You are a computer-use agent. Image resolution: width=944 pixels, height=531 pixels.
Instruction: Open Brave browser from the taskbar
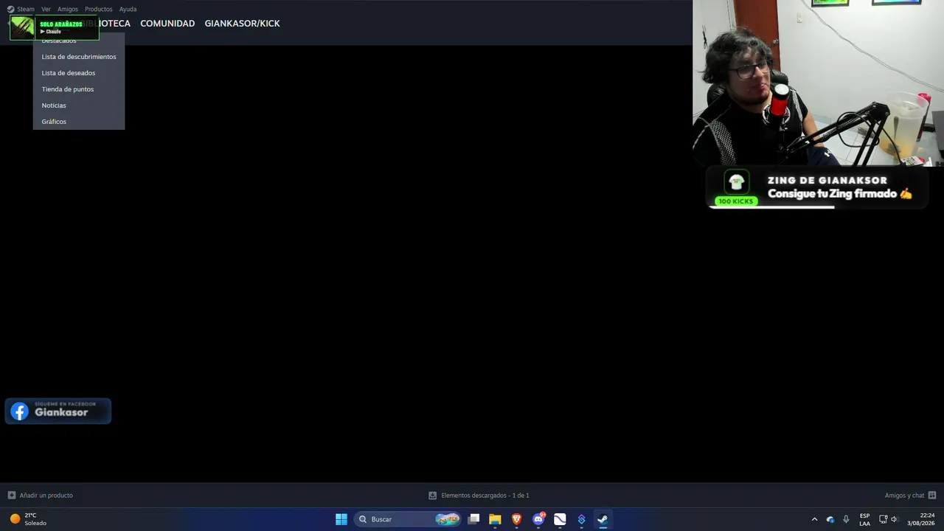517,519
